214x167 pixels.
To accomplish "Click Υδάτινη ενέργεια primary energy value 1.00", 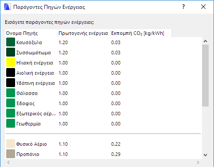I will pos(63,83).
